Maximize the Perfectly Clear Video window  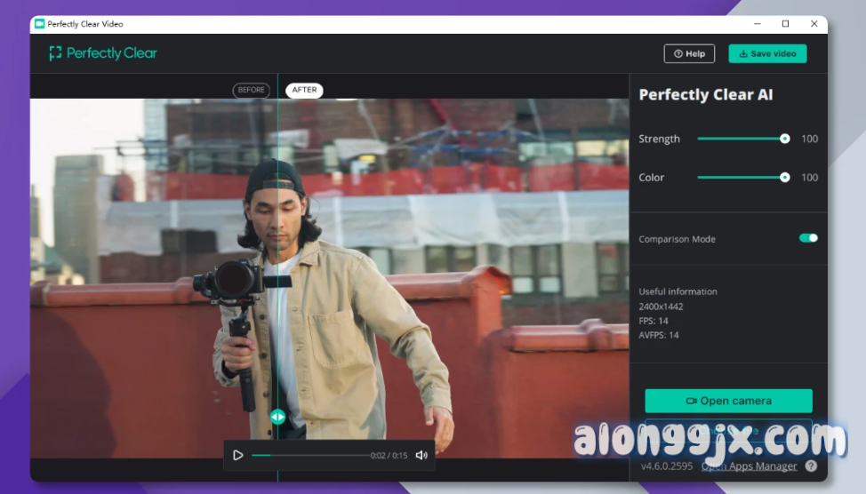point(785,24)
